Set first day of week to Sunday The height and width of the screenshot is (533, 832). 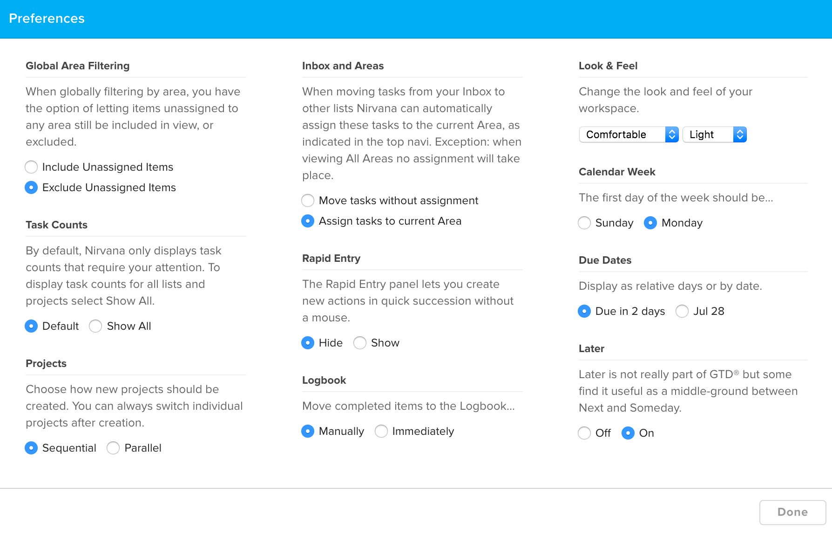point(584,223)
